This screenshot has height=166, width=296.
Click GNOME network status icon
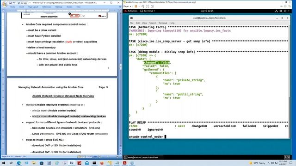pyautogui.click(x=277, y=11)
